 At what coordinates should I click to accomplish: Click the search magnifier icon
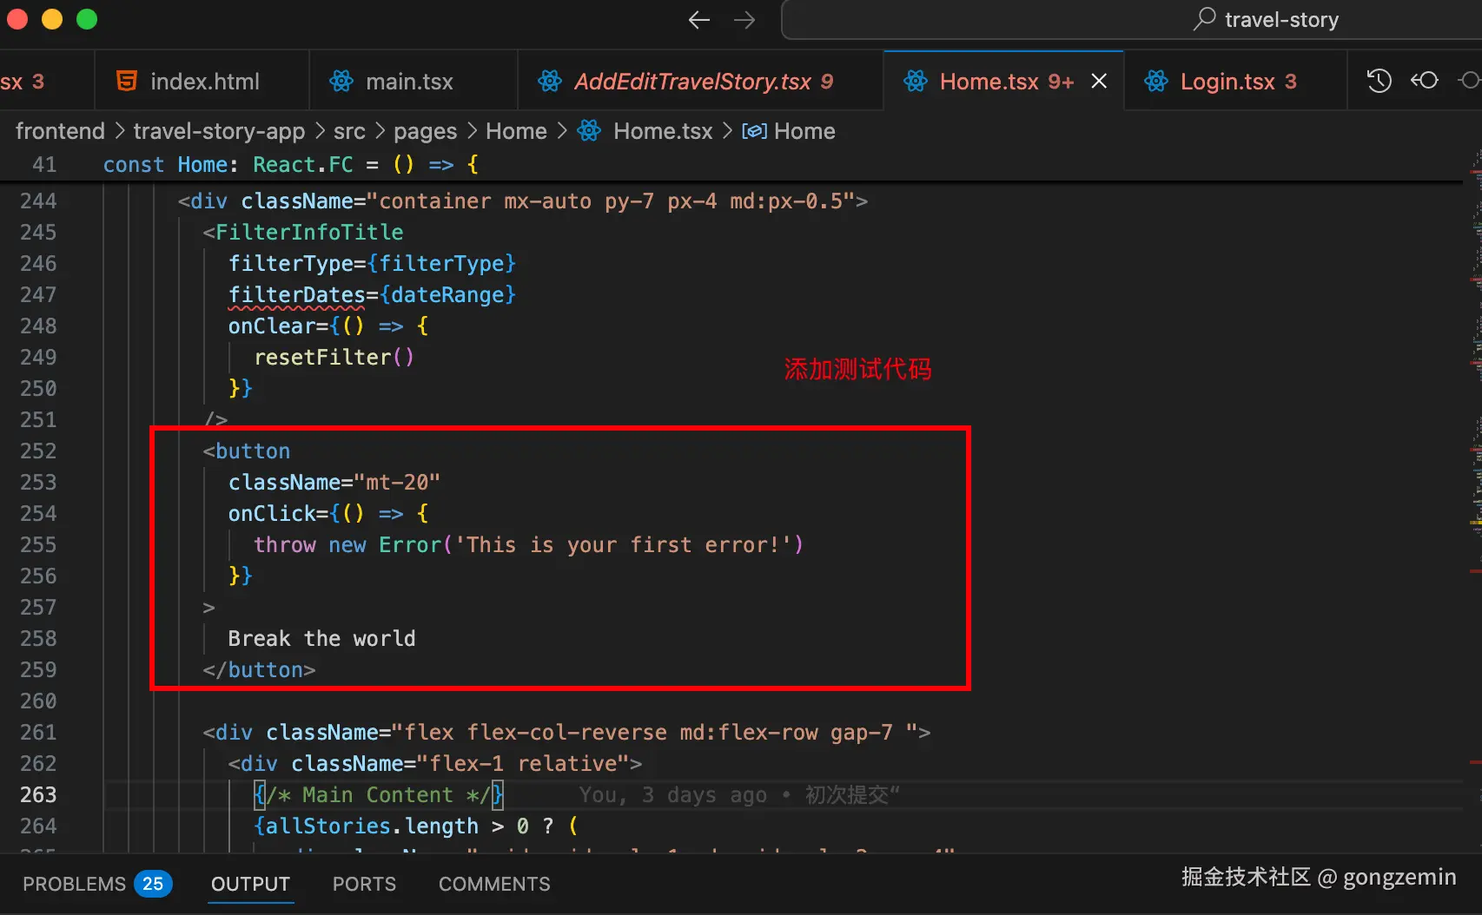(1204, 19)
